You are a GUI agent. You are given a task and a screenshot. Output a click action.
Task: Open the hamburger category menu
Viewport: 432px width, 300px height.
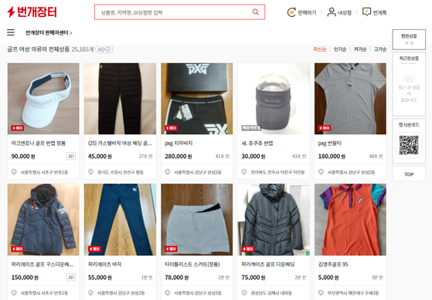[11, 32]
